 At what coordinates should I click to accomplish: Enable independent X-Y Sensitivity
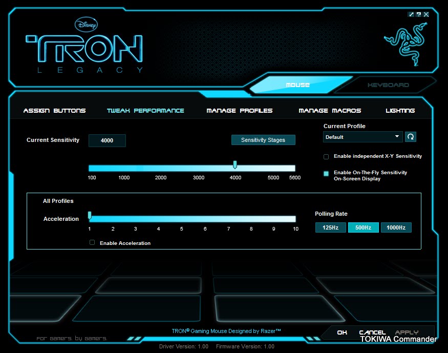pyautogui.click(x=326, y=156)
